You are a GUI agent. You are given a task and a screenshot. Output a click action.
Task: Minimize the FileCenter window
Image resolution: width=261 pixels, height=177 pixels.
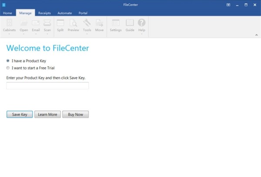point(237,5)
